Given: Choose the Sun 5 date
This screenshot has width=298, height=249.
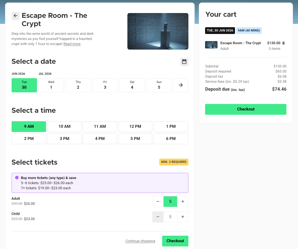Looking at the screenshot, I should [159, 85].
